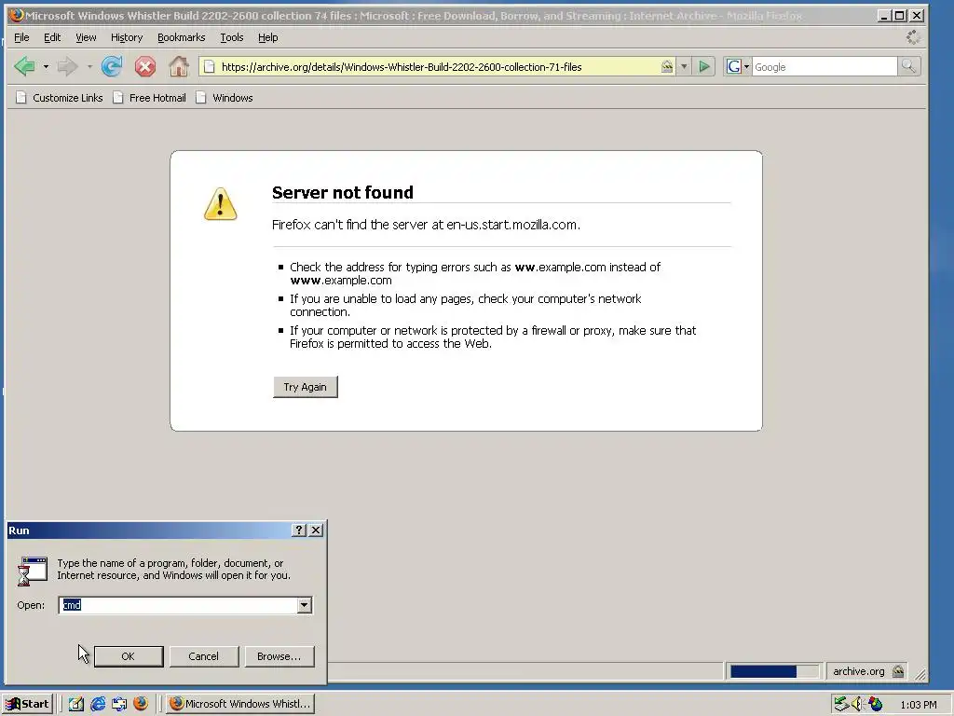This screenshot has height=716, width=954.
Task: Click the Google search engine icon
Action: pos(734,66)
